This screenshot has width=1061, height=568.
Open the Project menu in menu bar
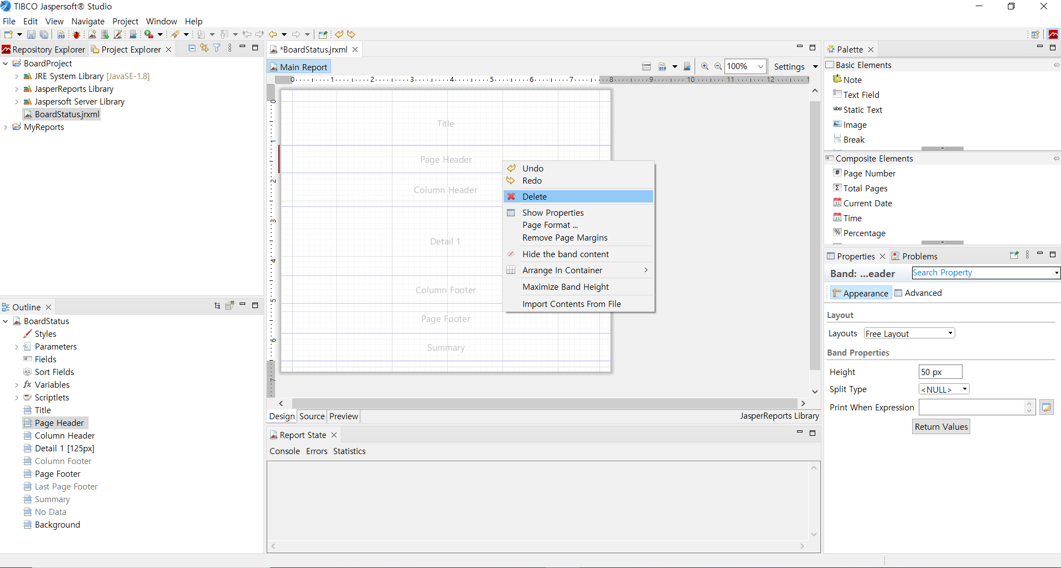(125, 21)
